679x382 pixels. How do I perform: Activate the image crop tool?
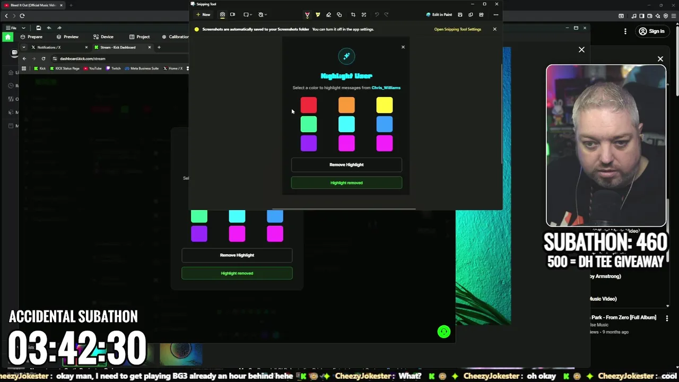353,14
